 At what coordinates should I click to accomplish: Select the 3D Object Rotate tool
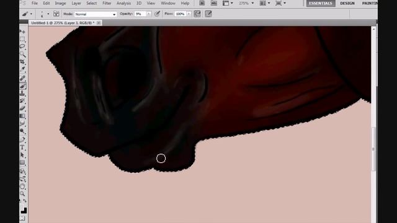pos(22,171)
